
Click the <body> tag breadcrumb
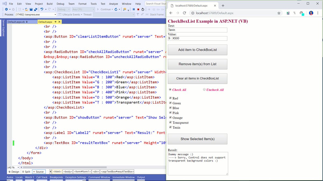68,172
